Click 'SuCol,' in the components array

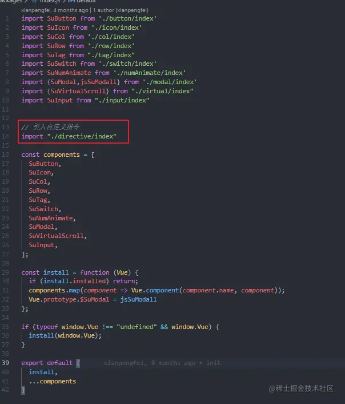pos(39,181)
